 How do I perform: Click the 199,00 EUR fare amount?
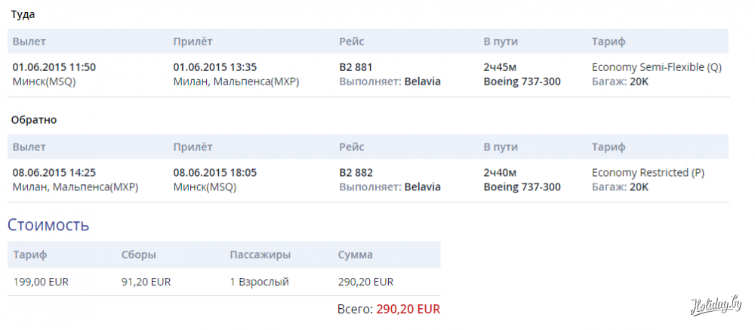click(42, 282)
